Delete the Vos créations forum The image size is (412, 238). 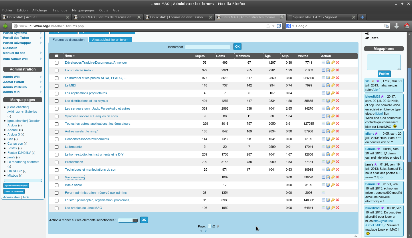337,177
